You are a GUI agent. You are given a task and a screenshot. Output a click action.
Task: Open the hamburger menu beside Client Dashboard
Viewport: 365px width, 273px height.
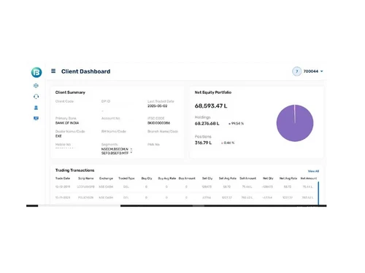(53, 71)
